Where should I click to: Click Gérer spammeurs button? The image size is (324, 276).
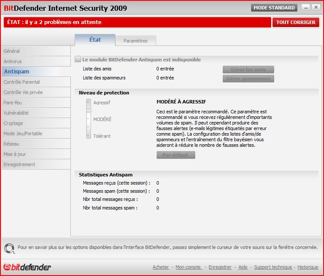pos(248,79)
